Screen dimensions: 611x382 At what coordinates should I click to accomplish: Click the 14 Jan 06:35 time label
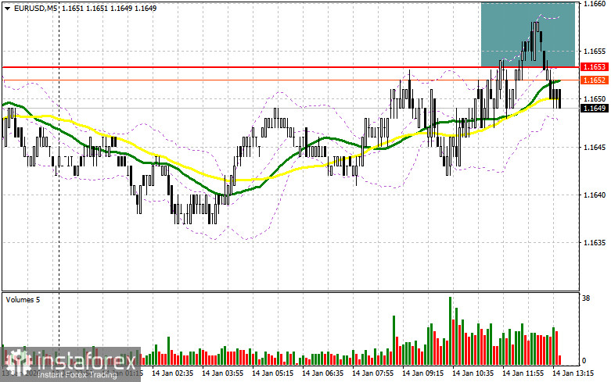point(322,373)
